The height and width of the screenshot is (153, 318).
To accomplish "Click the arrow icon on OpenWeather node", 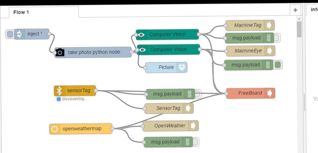I will click(193, 126).
